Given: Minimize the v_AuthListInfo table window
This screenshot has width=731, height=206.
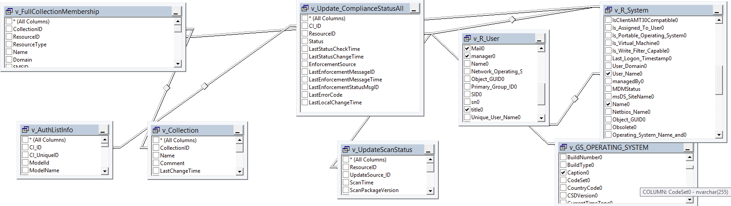Looking at the screenshot, I should (104, 130).
